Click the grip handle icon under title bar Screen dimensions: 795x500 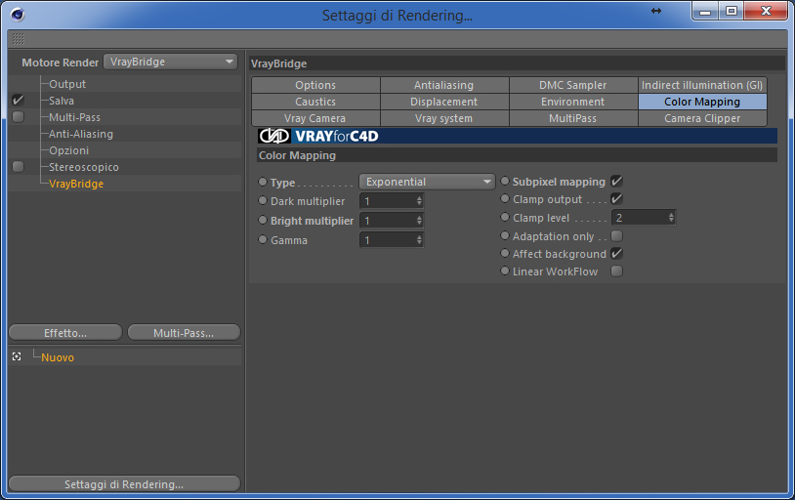(x=19, y=38)
